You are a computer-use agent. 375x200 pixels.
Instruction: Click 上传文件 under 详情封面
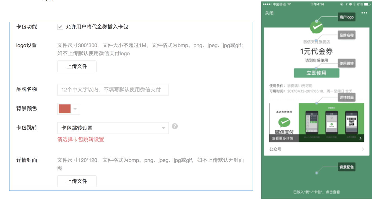point(77,181)
